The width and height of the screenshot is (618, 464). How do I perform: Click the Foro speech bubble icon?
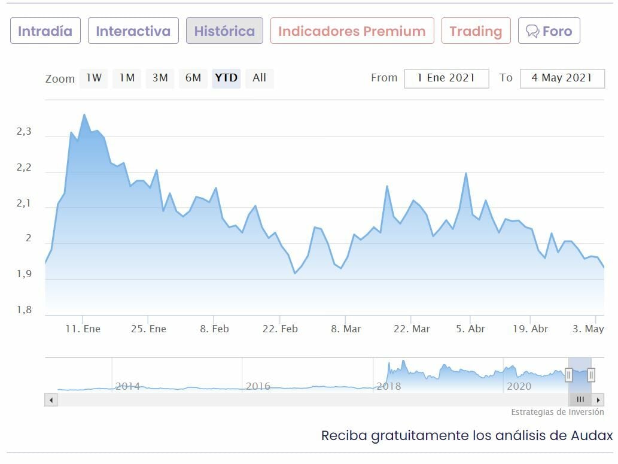pos(532,31)
